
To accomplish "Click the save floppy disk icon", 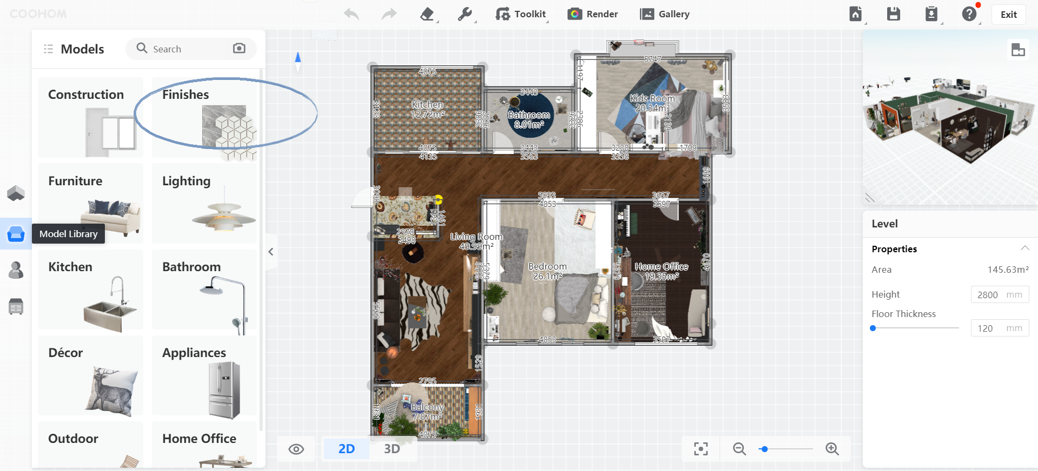I will pos(893,14).
